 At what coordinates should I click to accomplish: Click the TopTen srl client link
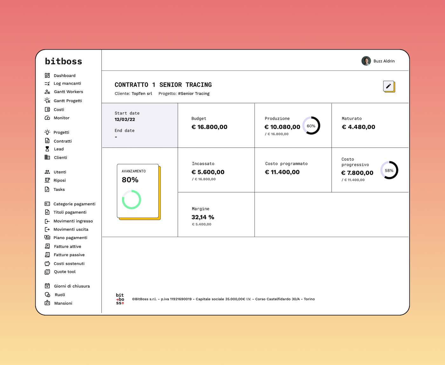(142, 93)
